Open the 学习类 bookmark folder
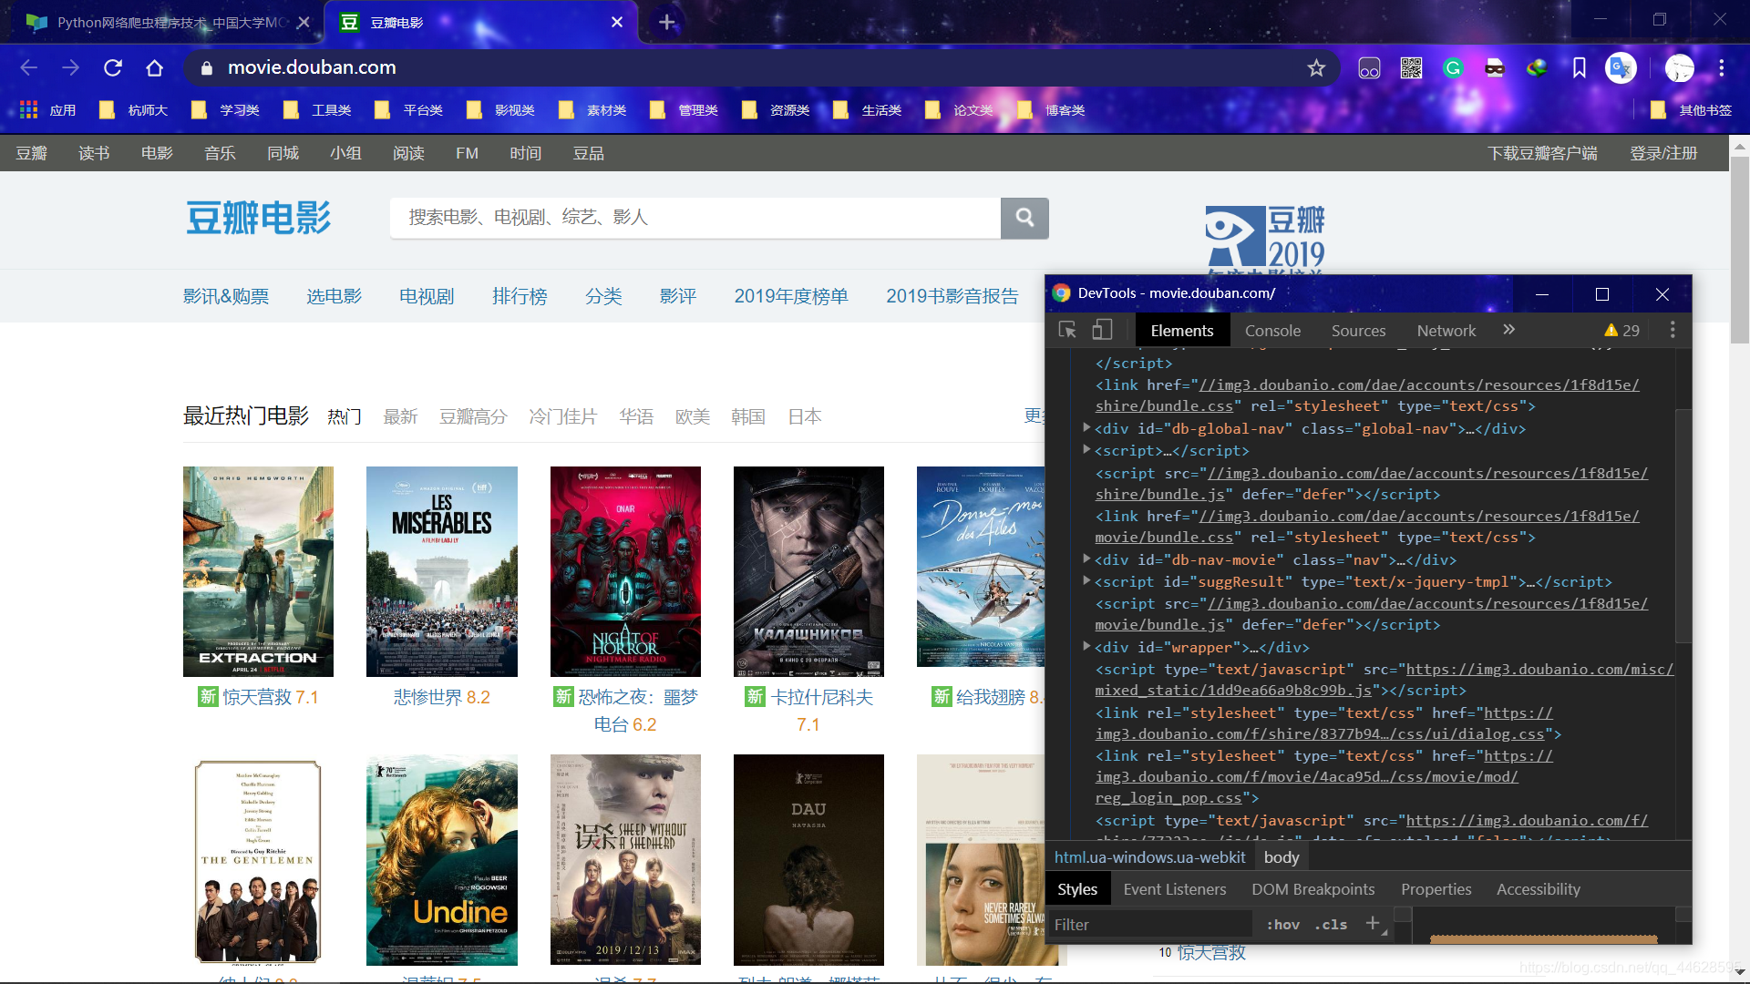 pos(225,110)
